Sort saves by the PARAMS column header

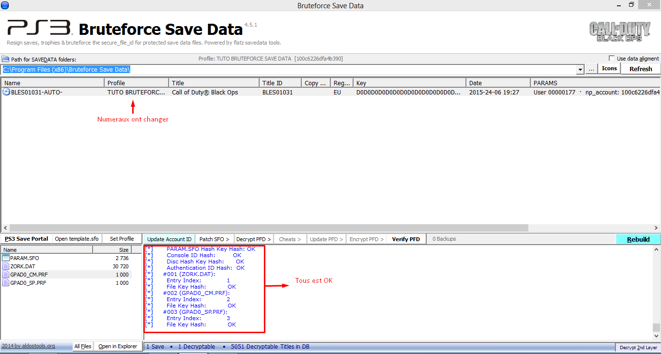coord(595,83)
